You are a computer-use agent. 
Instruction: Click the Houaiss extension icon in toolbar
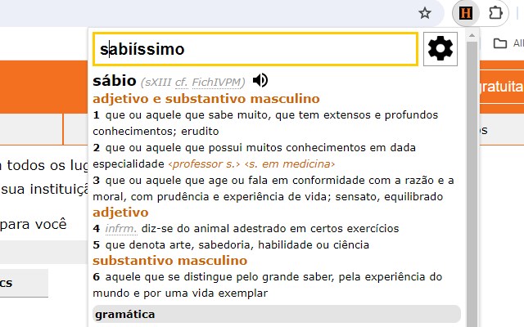click(466, 13)
